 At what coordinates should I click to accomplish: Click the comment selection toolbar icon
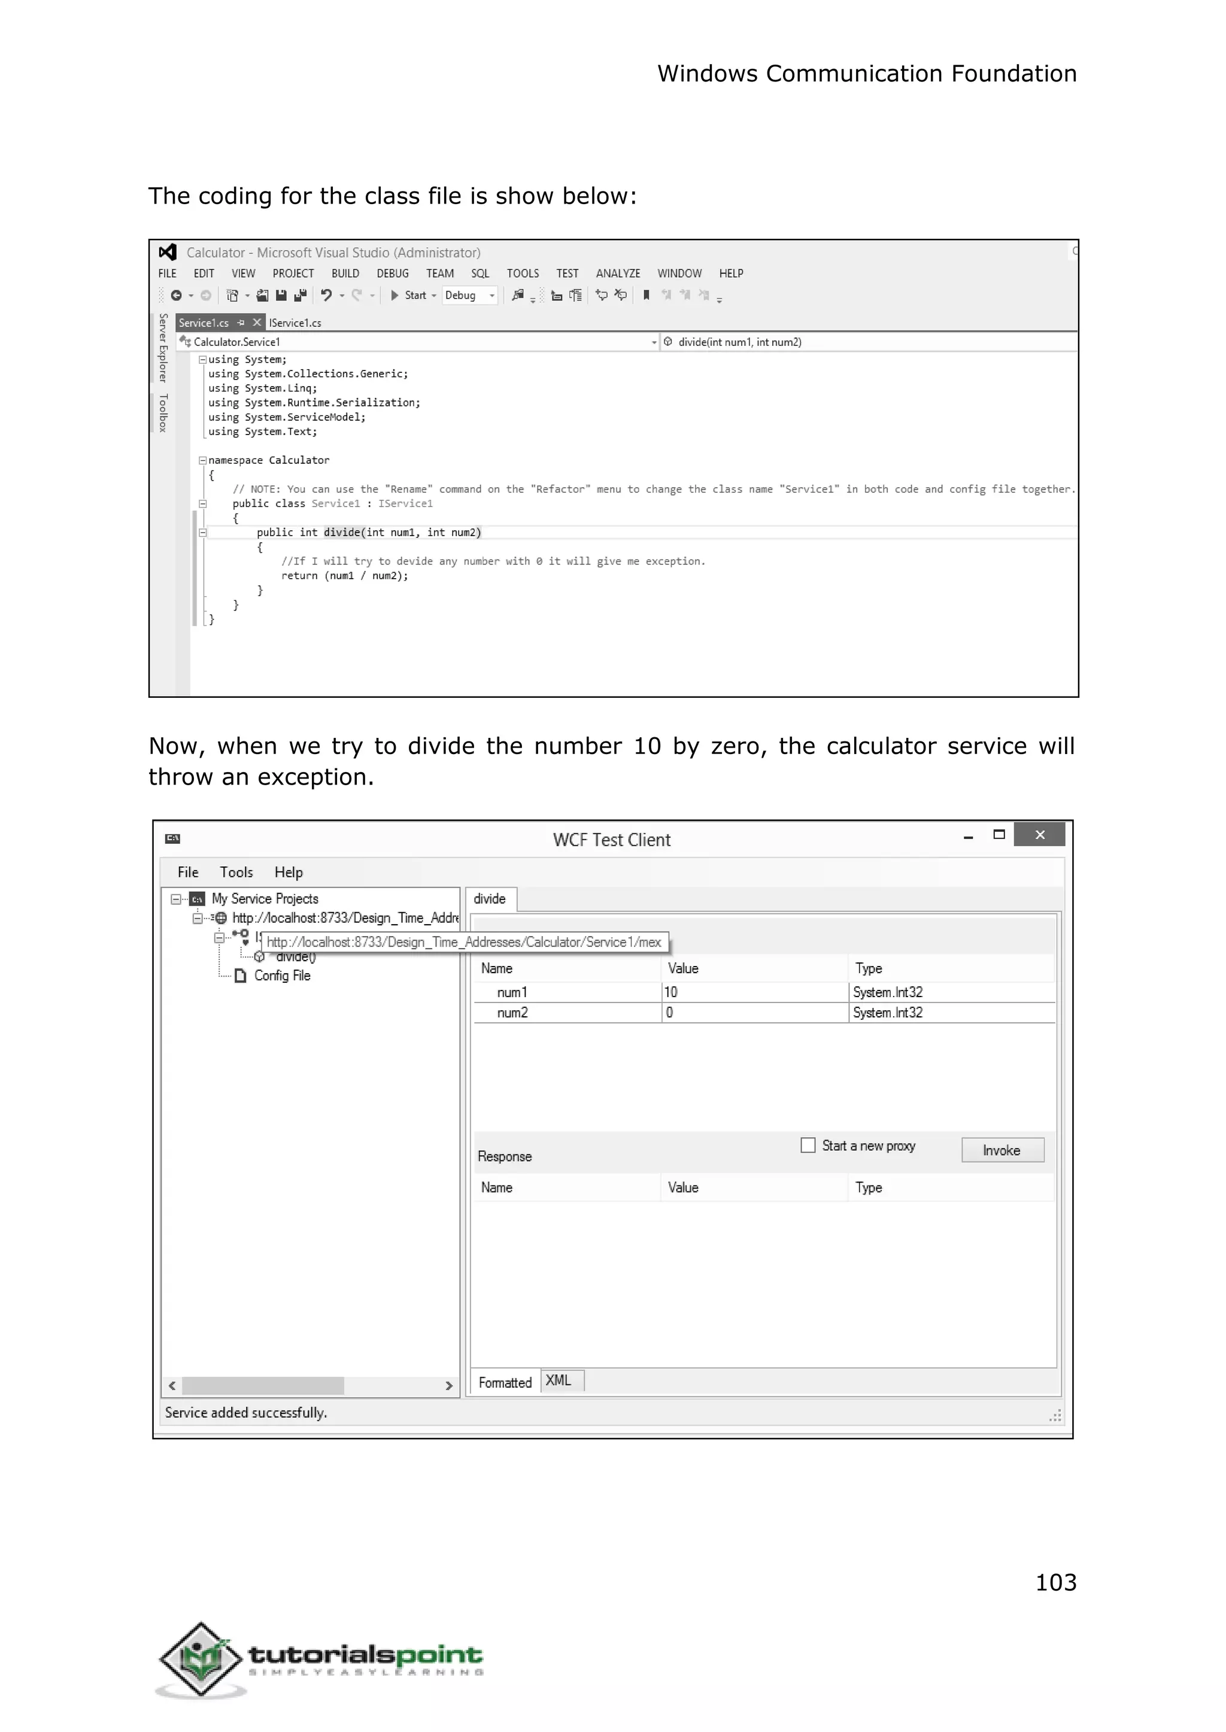(x=602, y=295)
